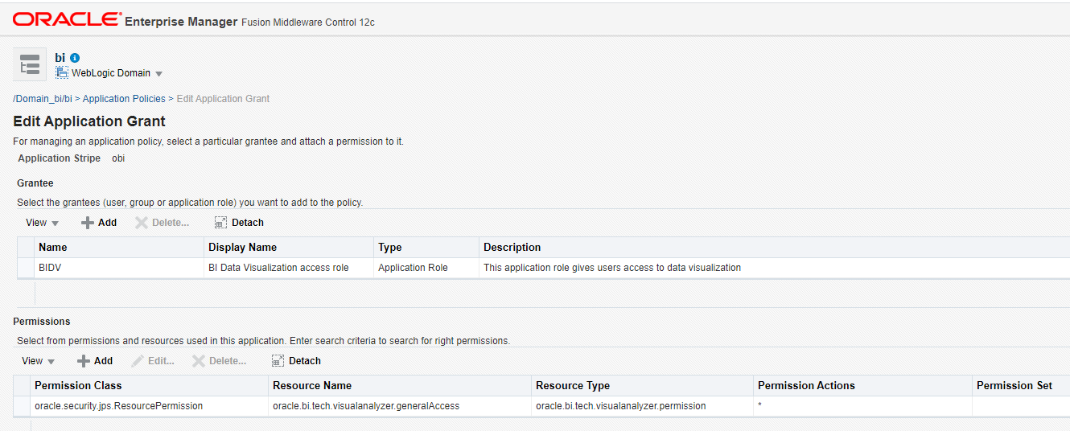Click the Permissions Edit pencil icon
Screen dimensions: 1070x431
point(138,361)
